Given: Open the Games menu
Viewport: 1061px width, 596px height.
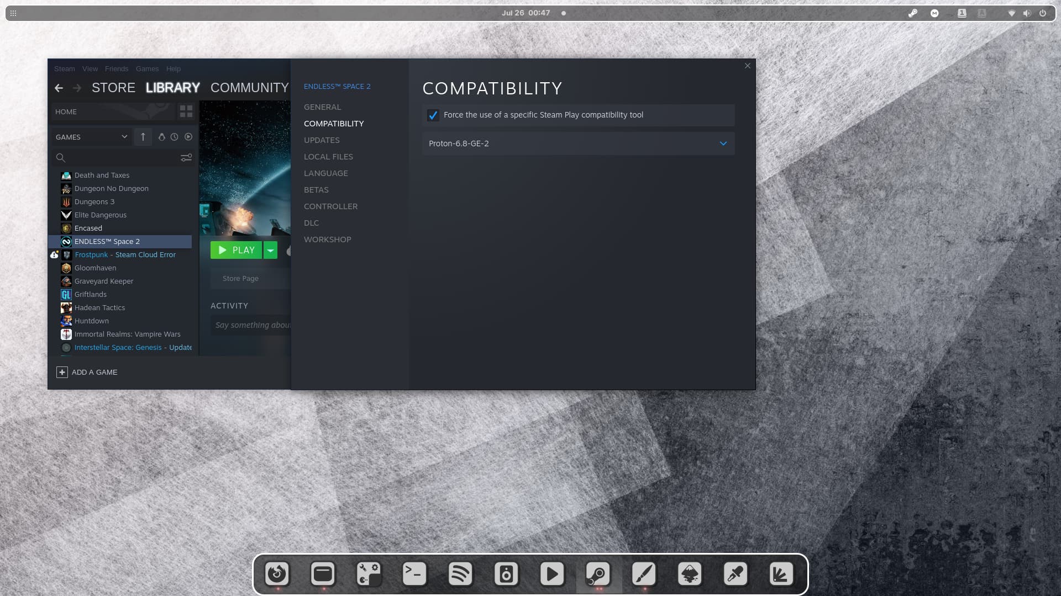Looking at the screenshot, I should coord(147,69).
